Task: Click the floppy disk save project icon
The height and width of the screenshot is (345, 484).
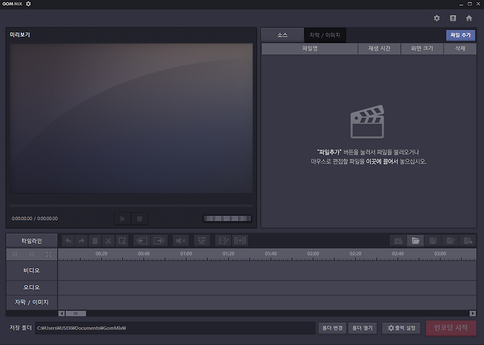Action: coord(433,241)
